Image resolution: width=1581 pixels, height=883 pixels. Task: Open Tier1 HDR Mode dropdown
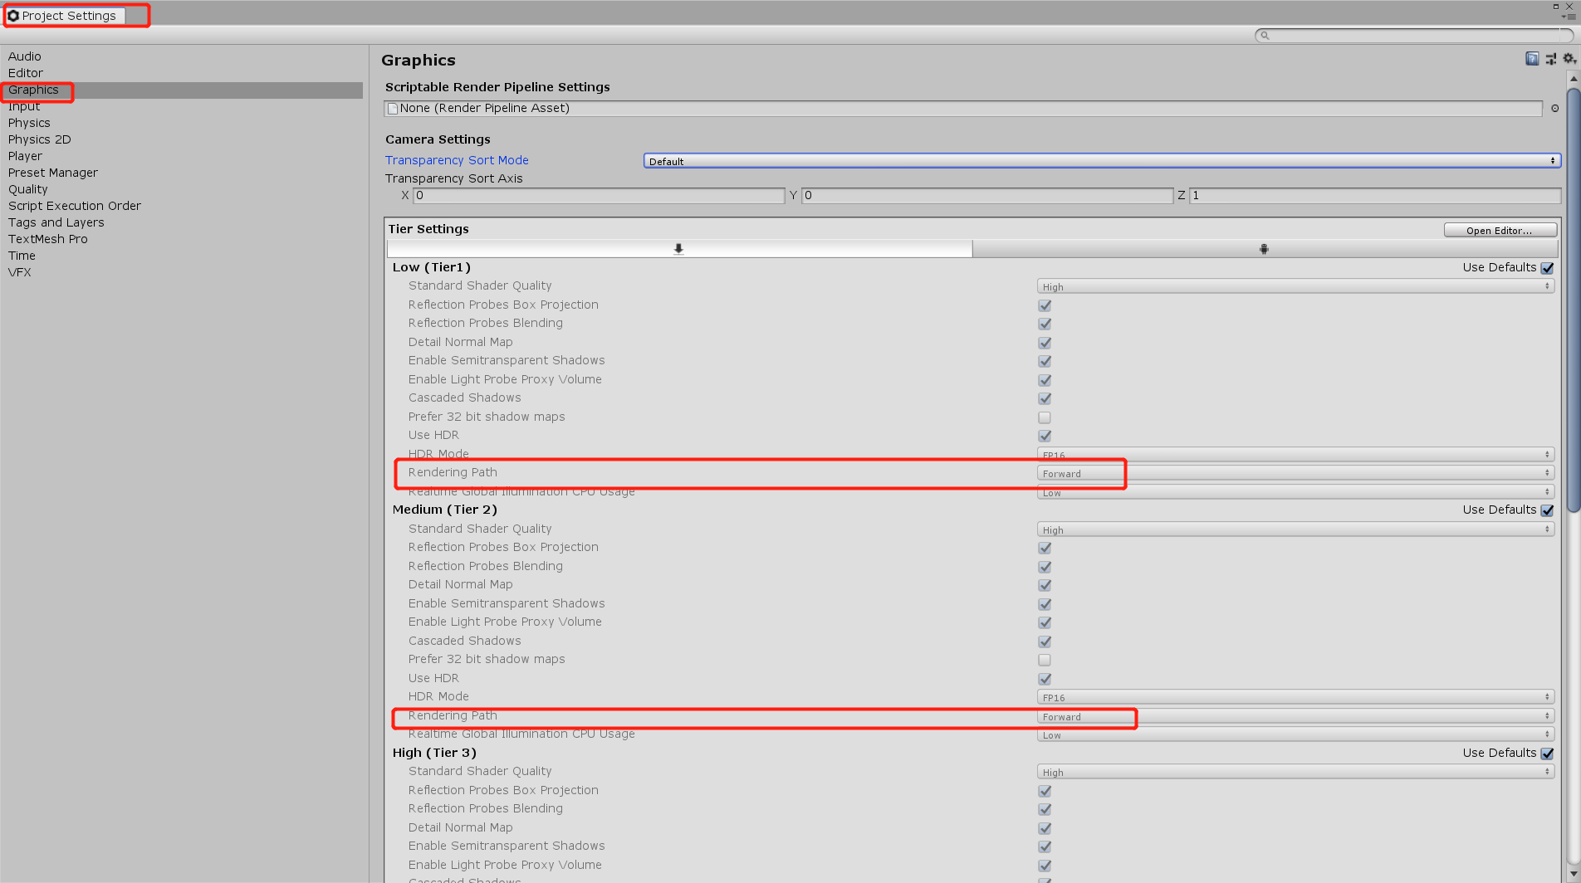(x=1295, y=455)
